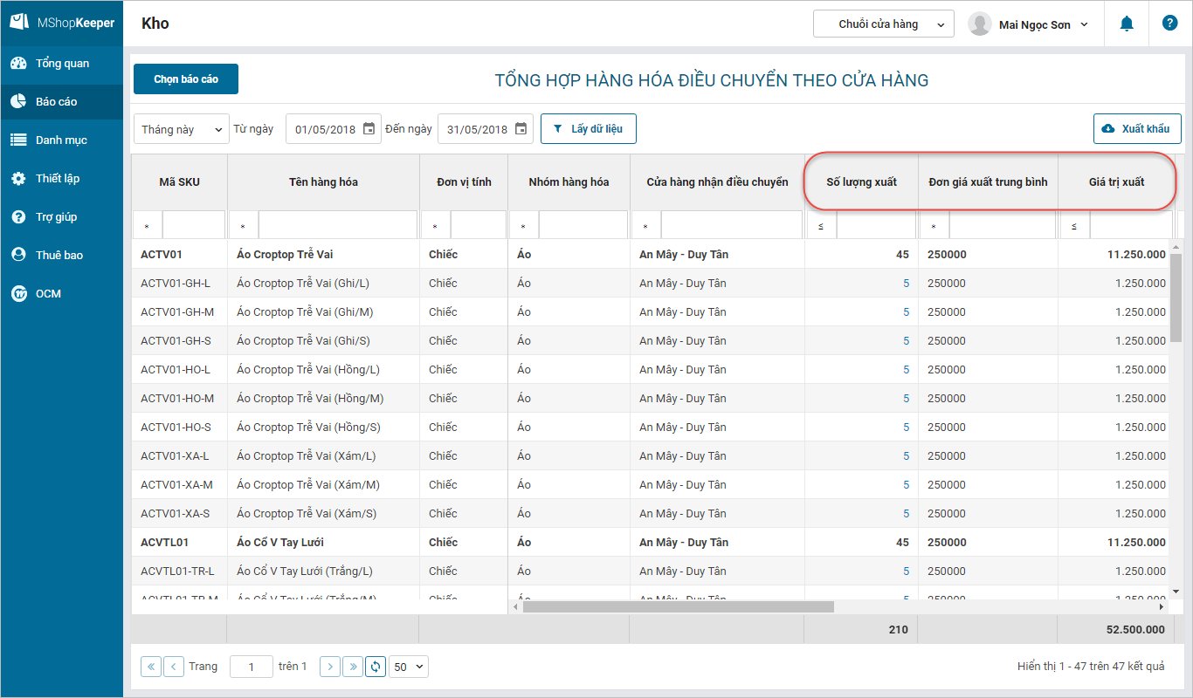Image resolution: width=1193 pixels, height=698 pixels.
Task: Open Tổng quan in the sidebar
Action: coord(62,64)
